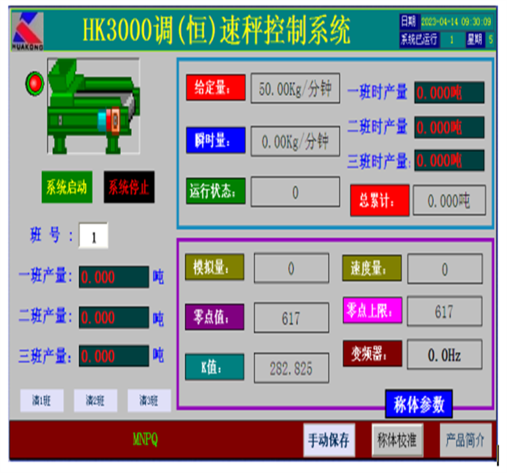Click the 三班时产量 value display
The height and width of the screenshot is (473, 507).
pos(449,160)
